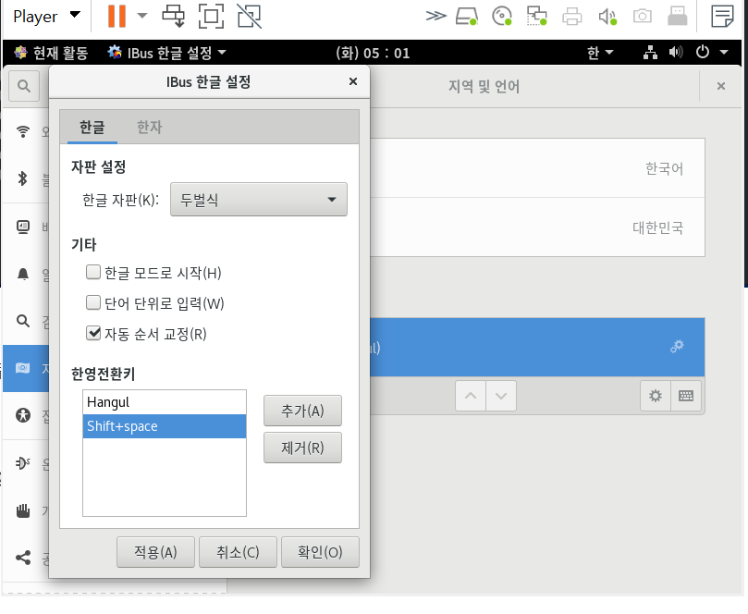Toggle Unity mode icon in Player toolbar

click(249, 16)
